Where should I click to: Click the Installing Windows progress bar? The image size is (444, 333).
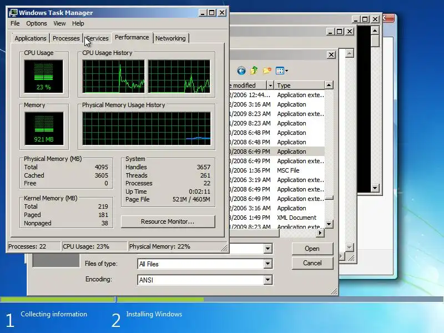coord(280,299)
